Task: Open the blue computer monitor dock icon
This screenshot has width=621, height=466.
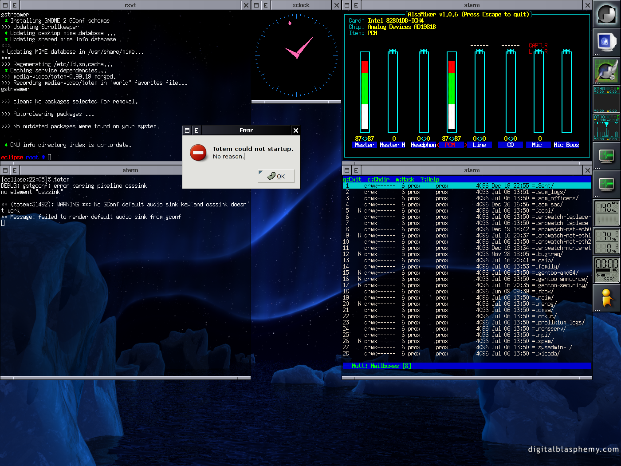Action: click(606, 43)
